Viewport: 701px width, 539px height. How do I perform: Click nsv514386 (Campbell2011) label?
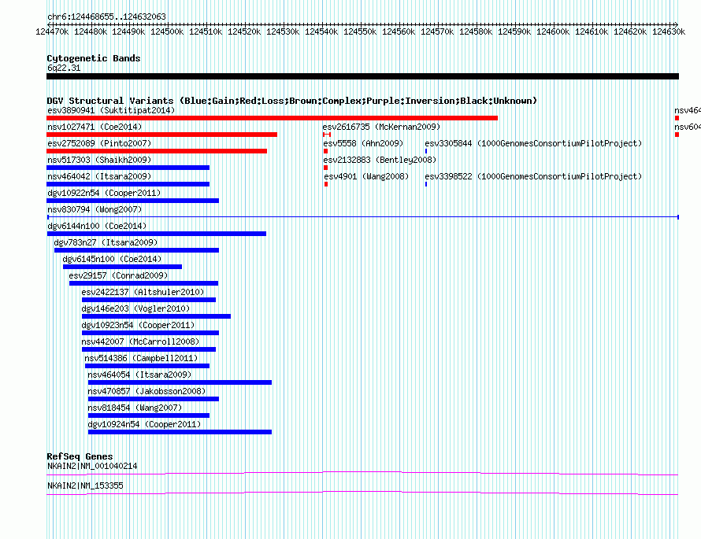click(141, 358)
